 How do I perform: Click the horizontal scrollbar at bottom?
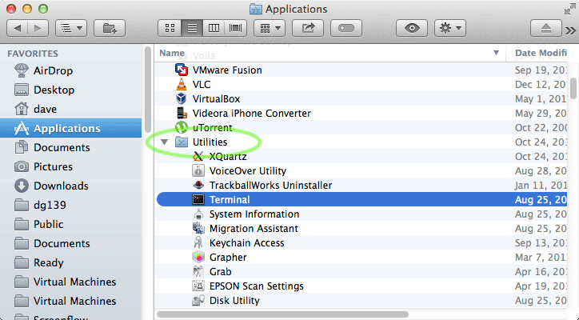(x=282, y=314)
